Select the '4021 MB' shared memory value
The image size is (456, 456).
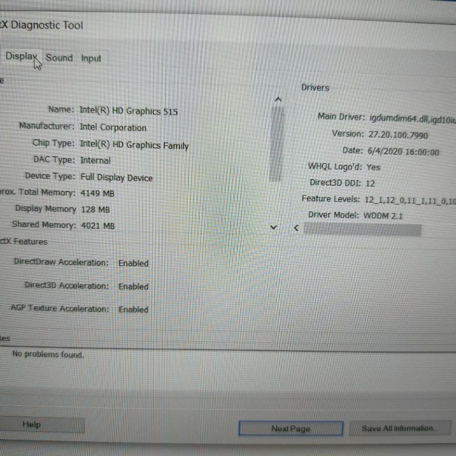tap(97, 225)
